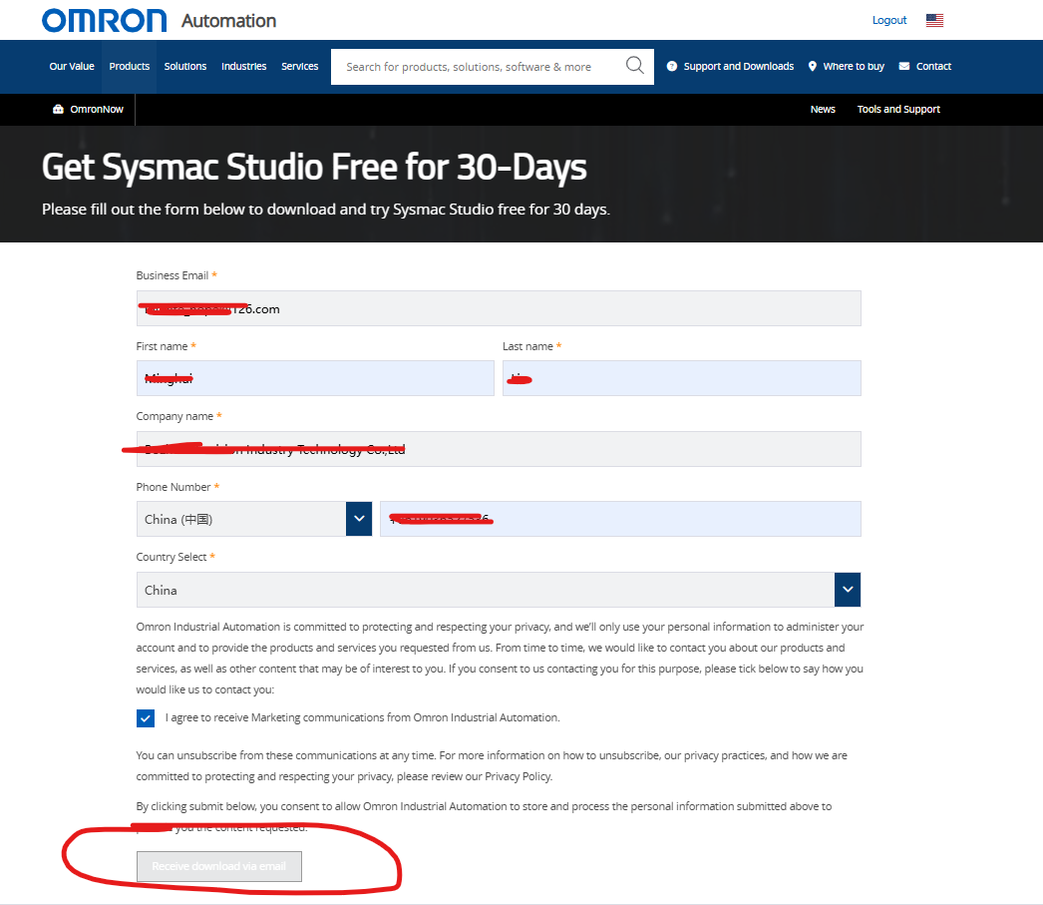This screenshot has width=1043, height=905.
Task: Open the Industries menu
Action: (244, 67)
